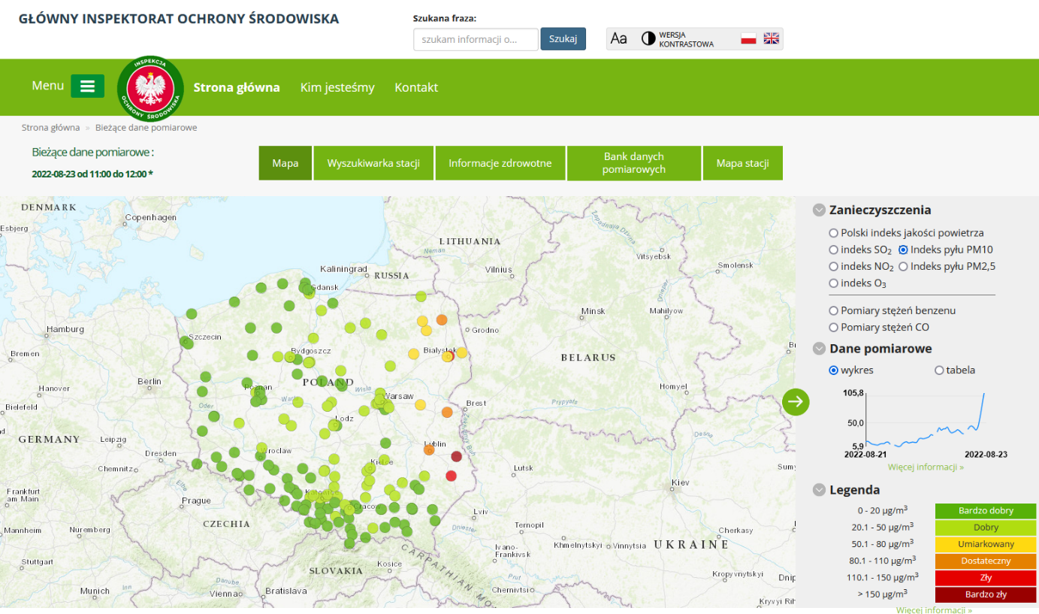Select the indeks SO2 radio button
Image resolution: width=1039 pixels, height=614 pixels.
(834, 250)
